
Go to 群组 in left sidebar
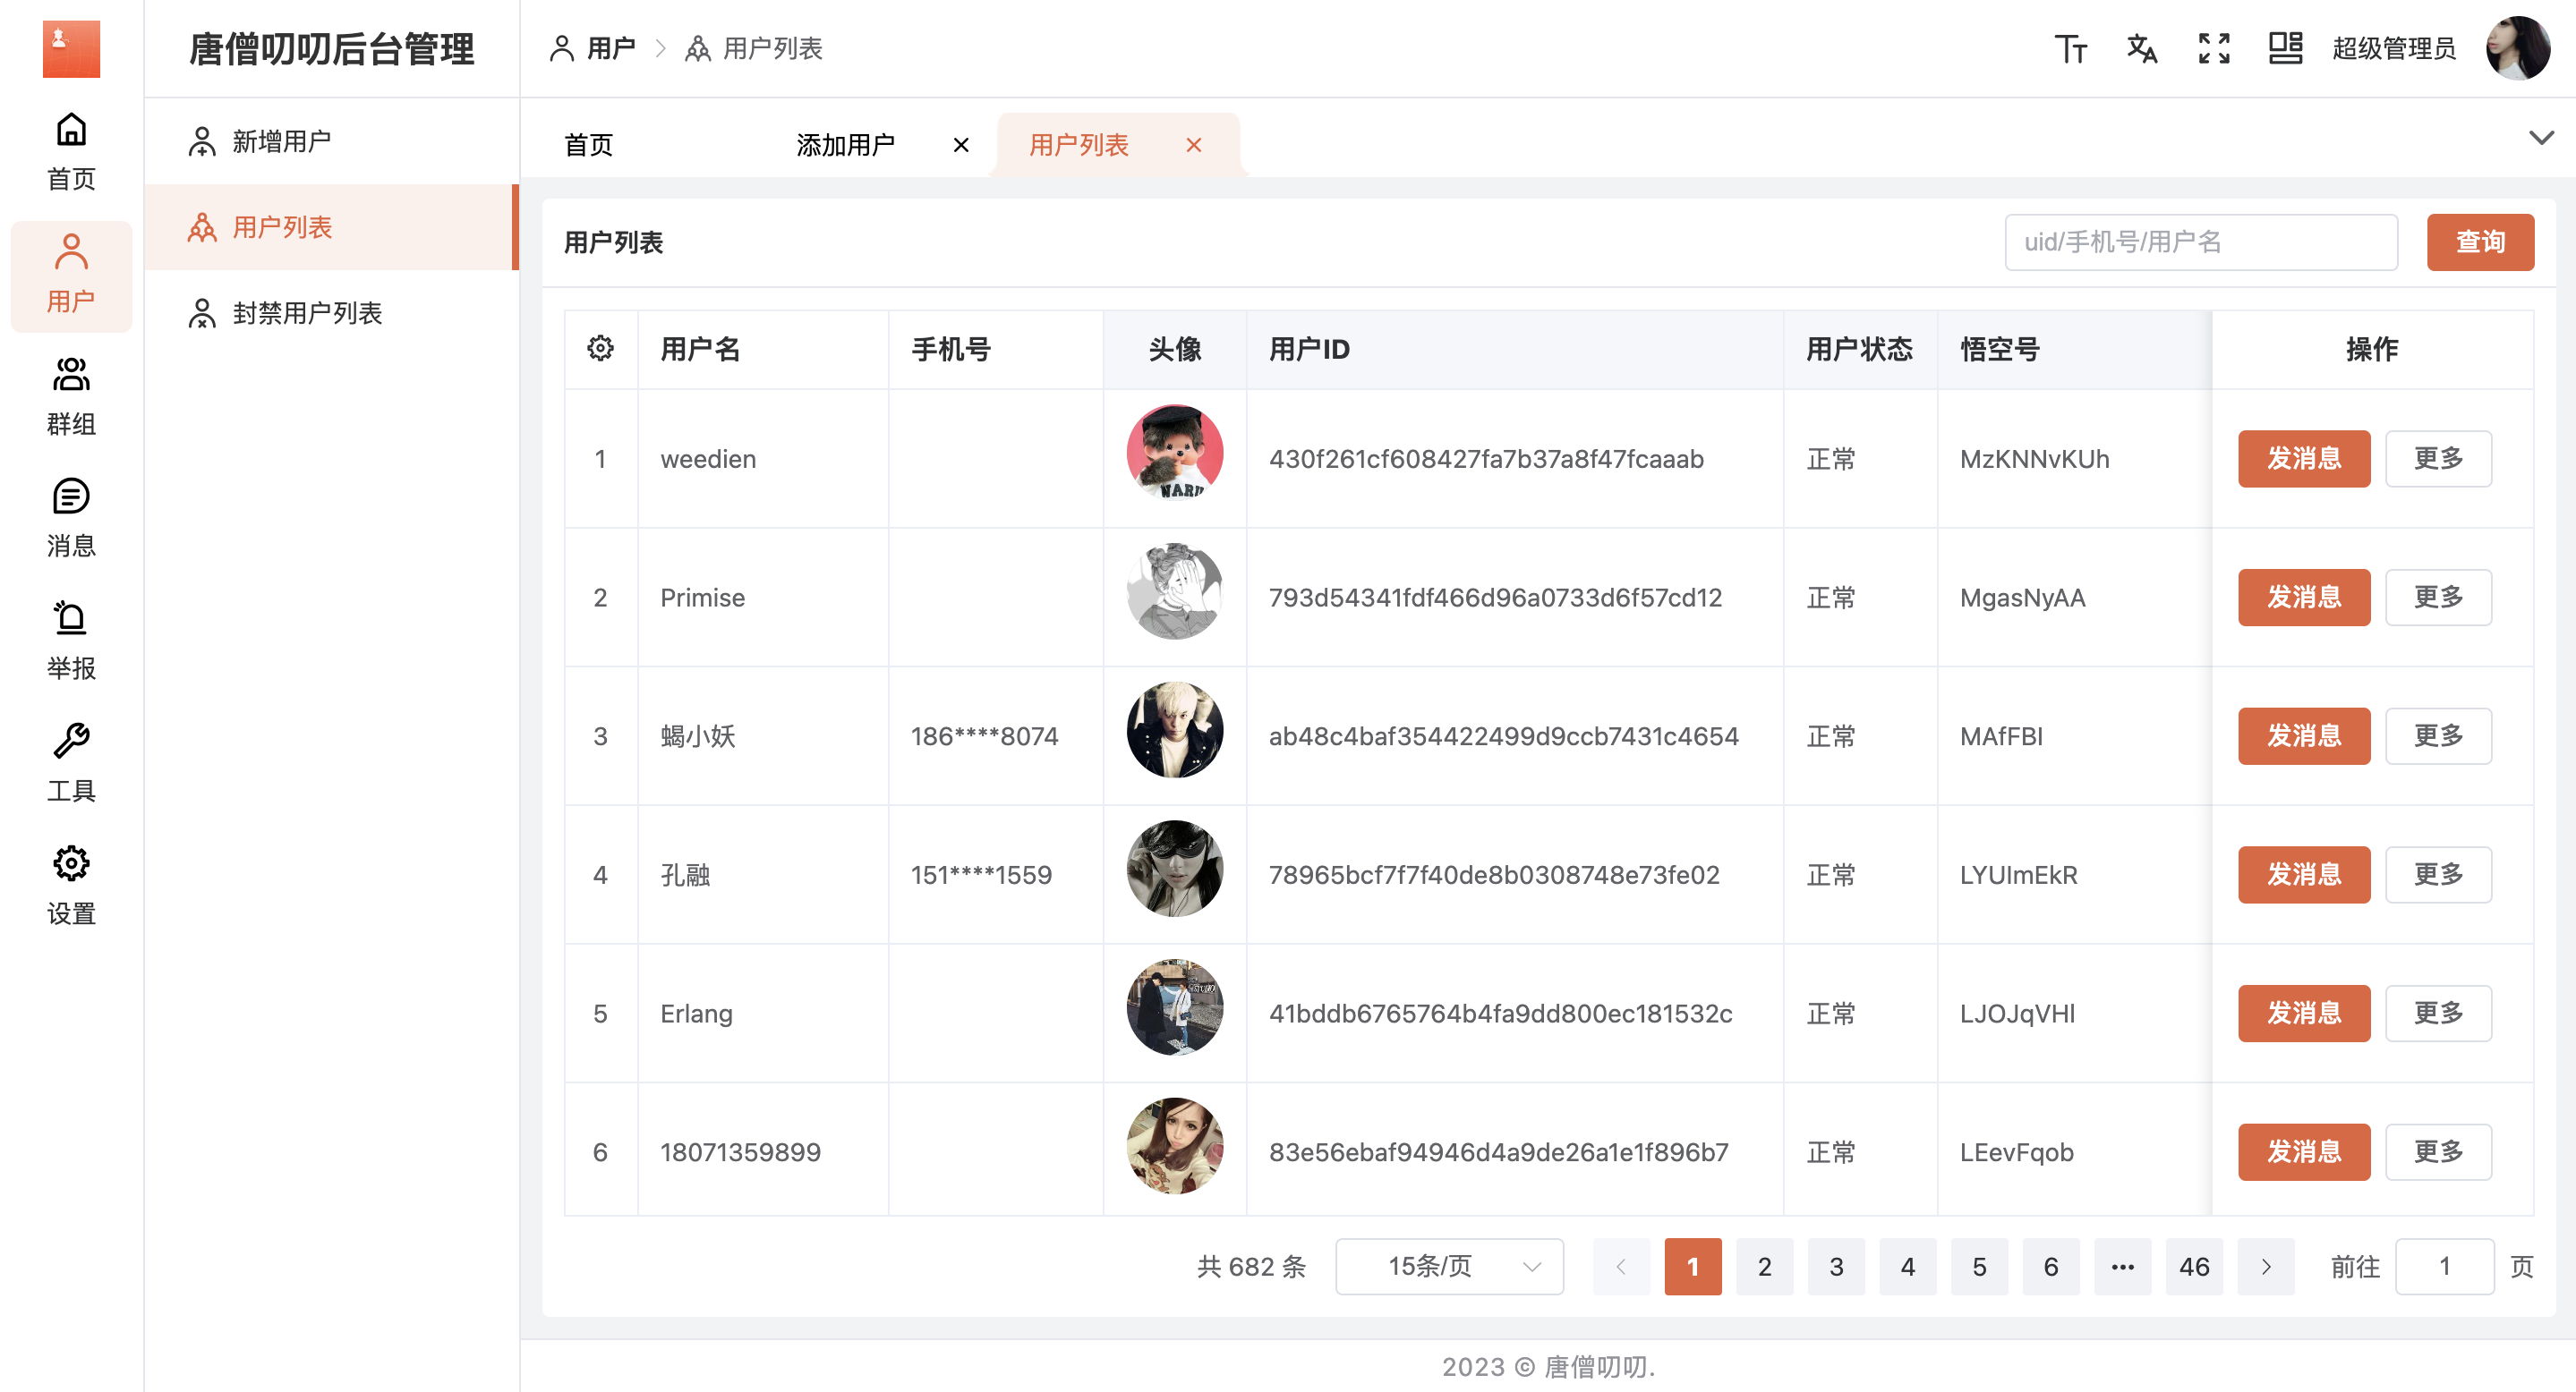click(71, 396)
